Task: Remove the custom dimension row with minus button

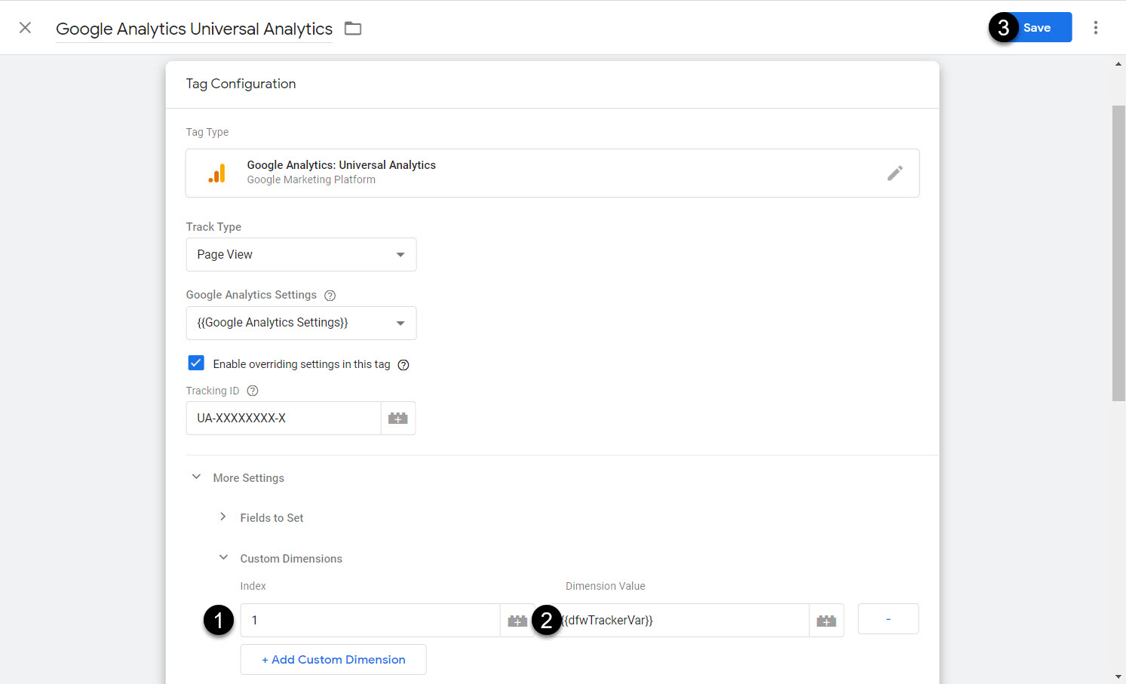Action: (888, 619)
